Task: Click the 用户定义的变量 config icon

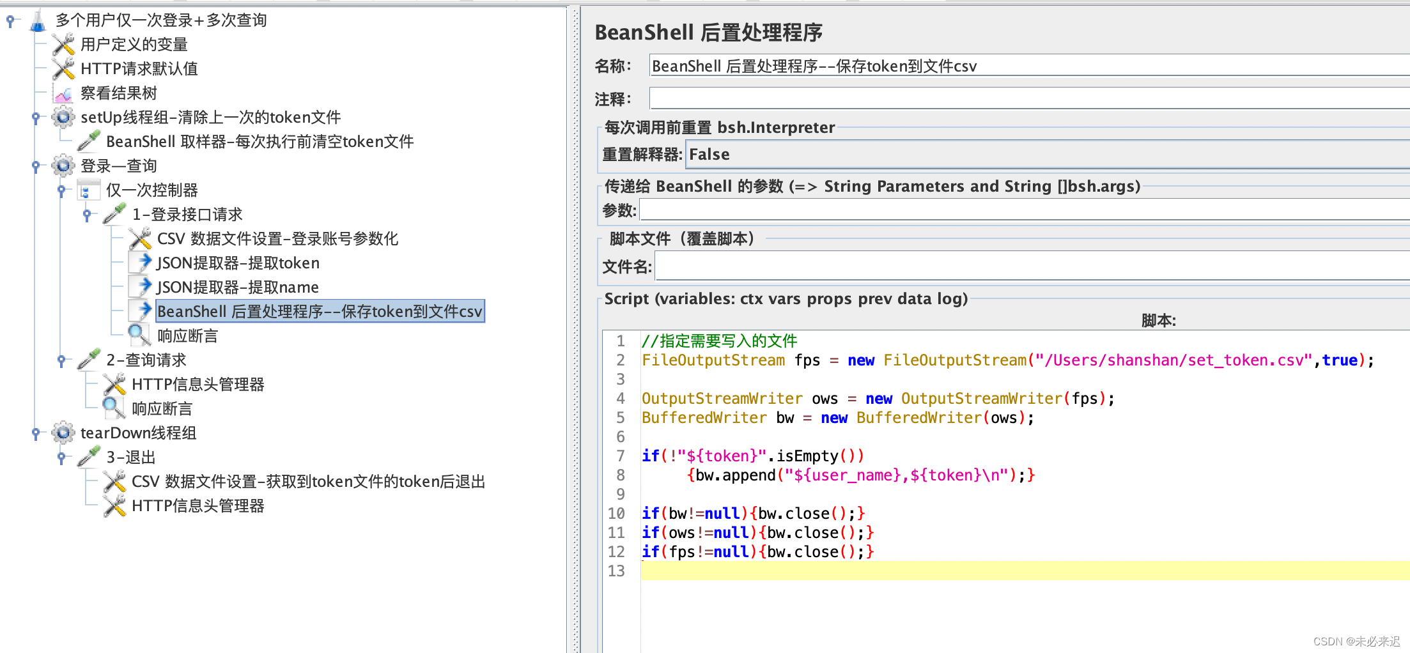Action: [x=63, y=45]
